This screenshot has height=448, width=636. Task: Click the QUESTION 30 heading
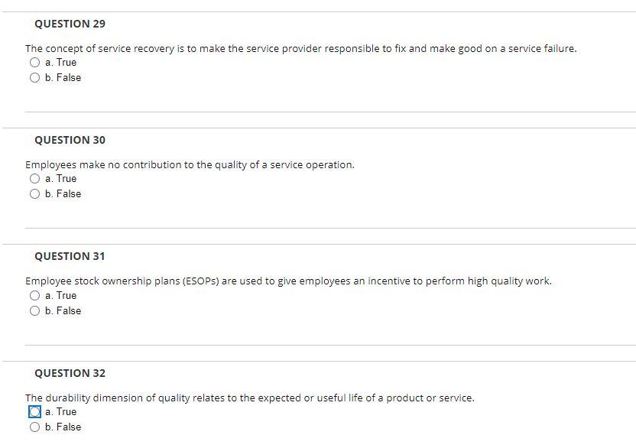click(x=70, y=139)
